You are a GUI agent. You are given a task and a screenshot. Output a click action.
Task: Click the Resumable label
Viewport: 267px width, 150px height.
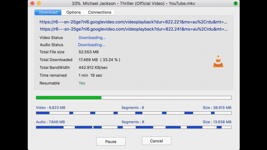point(49,83)
